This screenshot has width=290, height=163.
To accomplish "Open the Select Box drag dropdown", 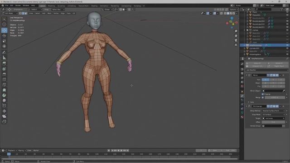I will 58,10.
